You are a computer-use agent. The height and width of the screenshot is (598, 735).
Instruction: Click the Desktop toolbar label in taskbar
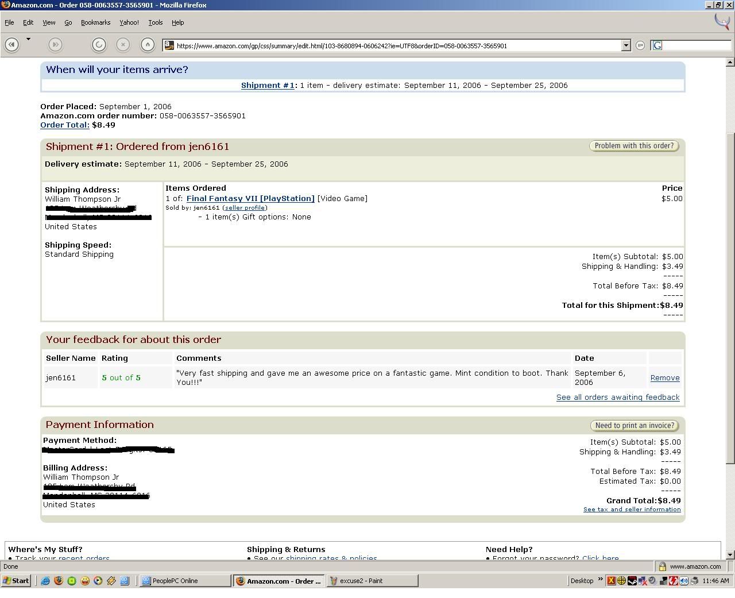point(582,581)
